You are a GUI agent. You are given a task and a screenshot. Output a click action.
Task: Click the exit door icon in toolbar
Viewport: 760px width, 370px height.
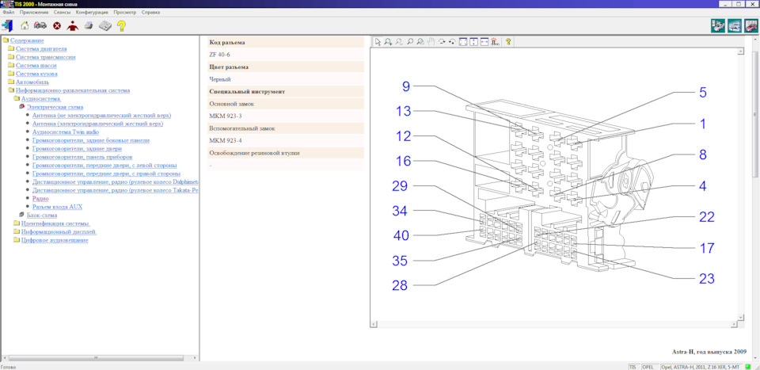[x=8, y=25]
